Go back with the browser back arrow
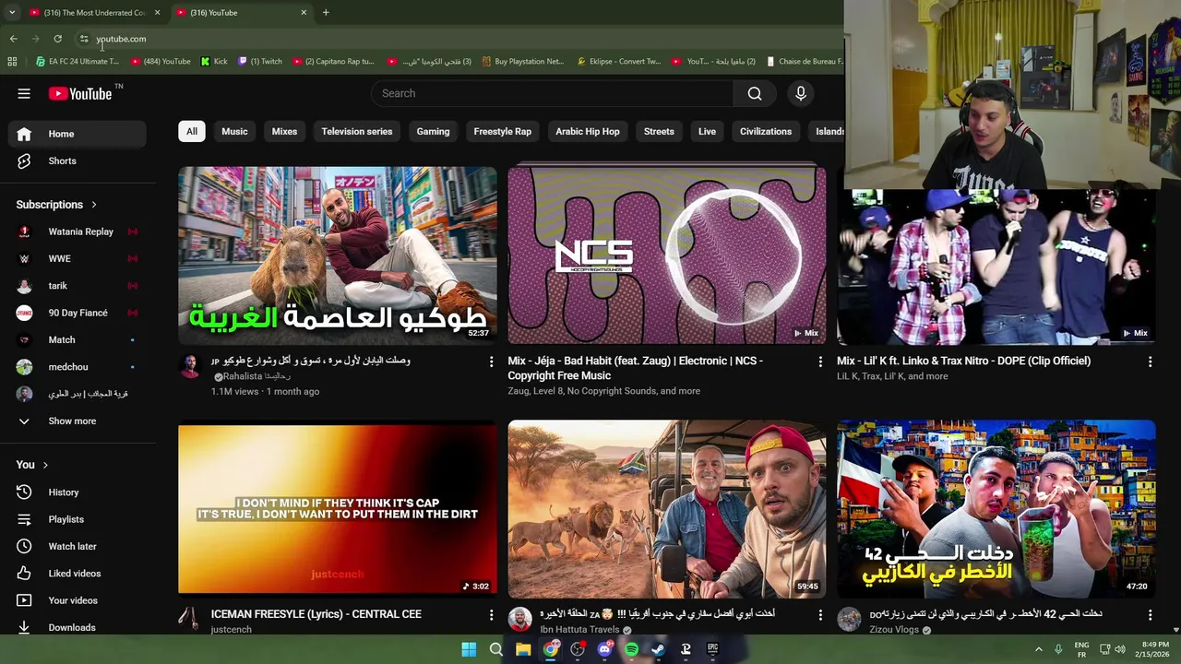This screenshot has height=664, width=1181. click(x=13, y=39)
